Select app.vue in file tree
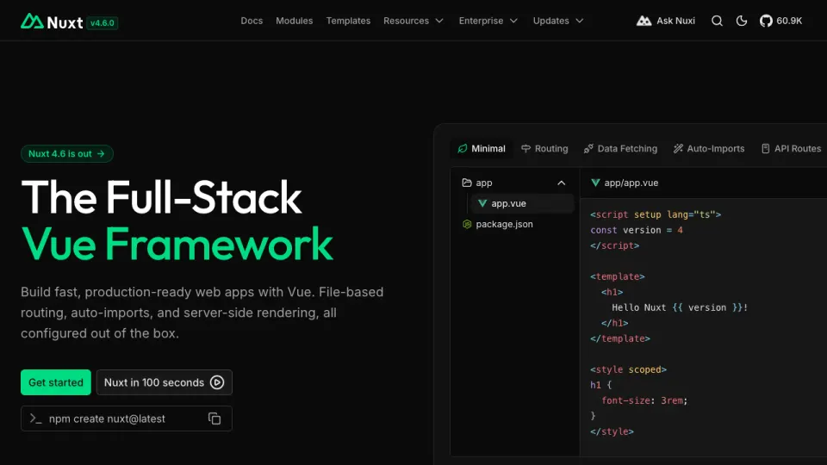This screenshot has height=465, width=827. tap(522, 203)
